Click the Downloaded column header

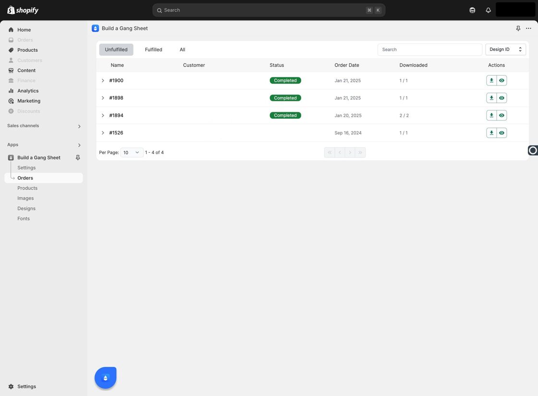414,65
